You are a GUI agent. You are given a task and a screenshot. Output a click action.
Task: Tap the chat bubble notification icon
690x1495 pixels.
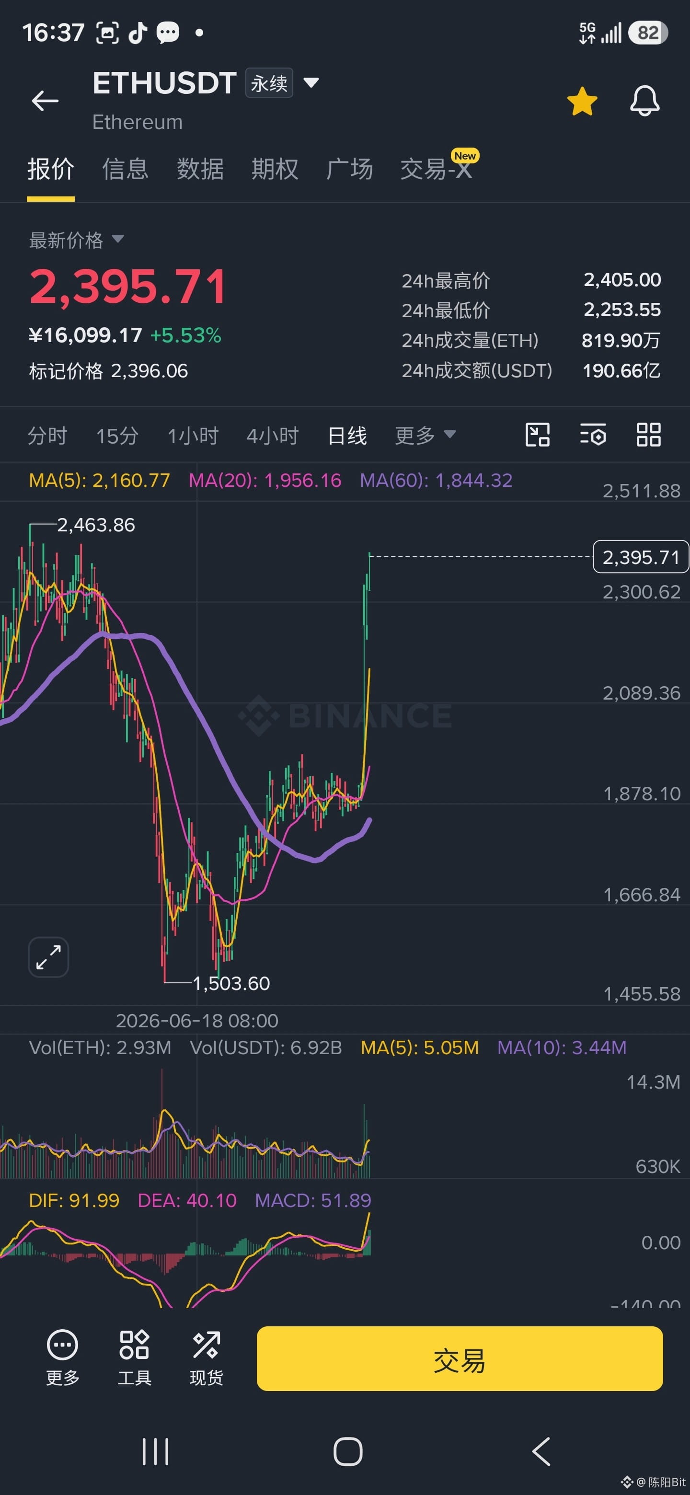pyautogui.click(x=168, y=33)
